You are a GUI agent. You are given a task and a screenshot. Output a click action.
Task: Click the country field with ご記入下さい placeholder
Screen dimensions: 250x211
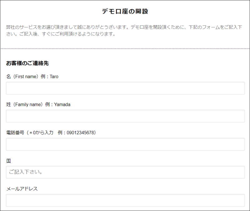pyautogui.click(x=125, y=172)
